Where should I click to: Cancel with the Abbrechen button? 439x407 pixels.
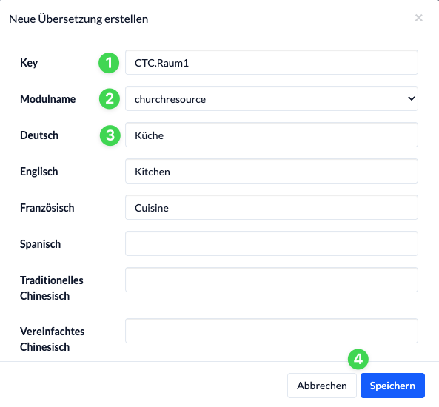tap(322, 386)
